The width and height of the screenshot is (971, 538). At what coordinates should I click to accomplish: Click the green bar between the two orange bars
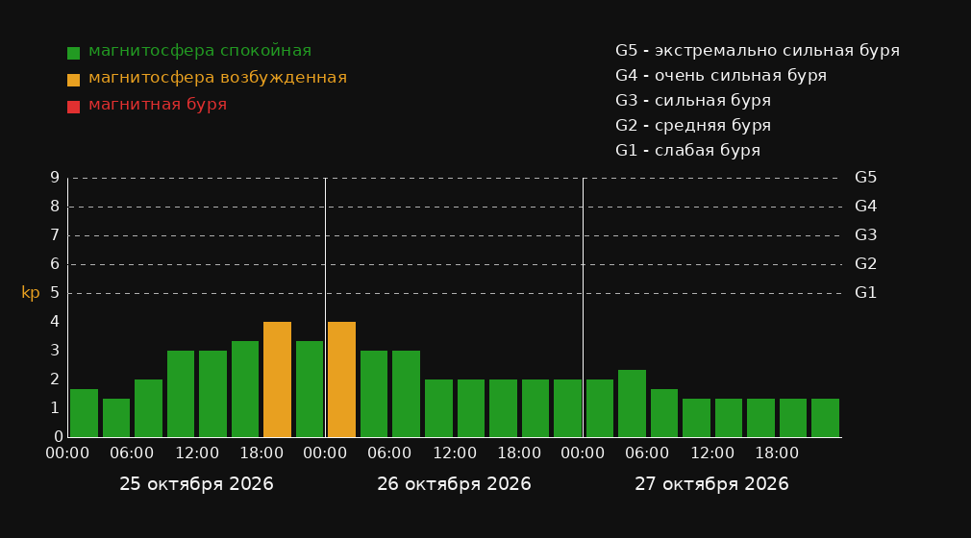(310, 389)
